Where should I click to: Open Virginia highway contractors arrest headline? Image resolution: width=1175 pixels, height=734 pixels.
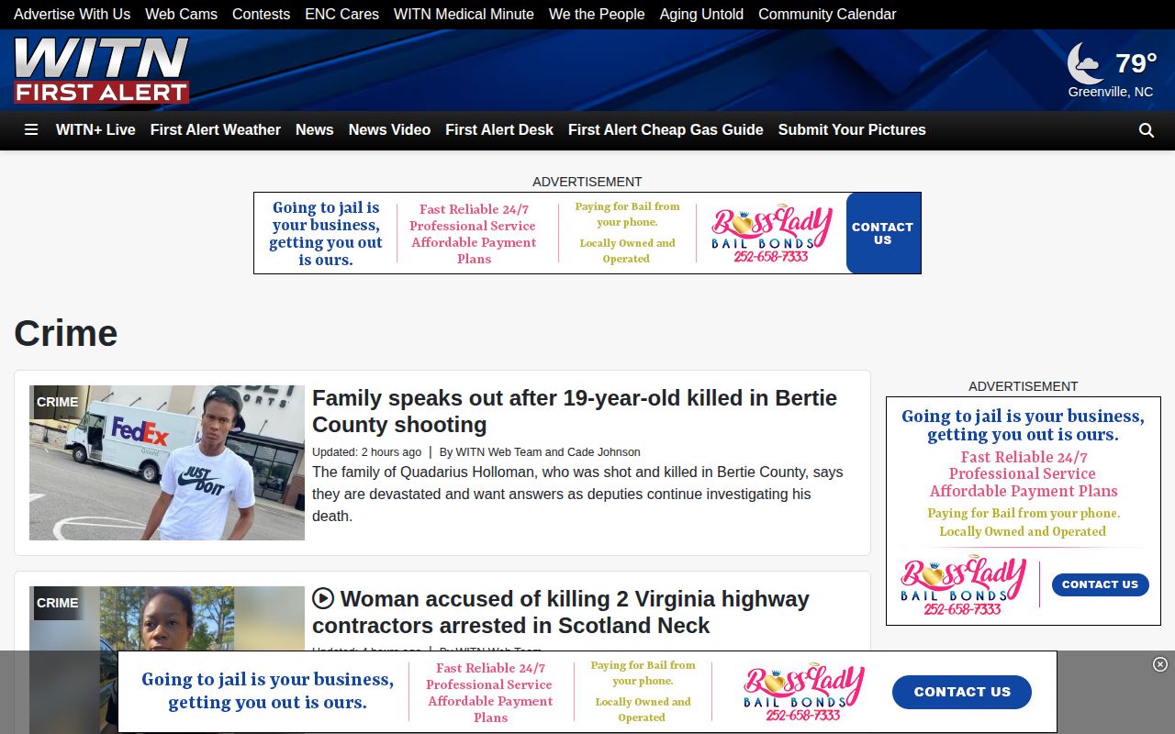[x=561, y=612]
